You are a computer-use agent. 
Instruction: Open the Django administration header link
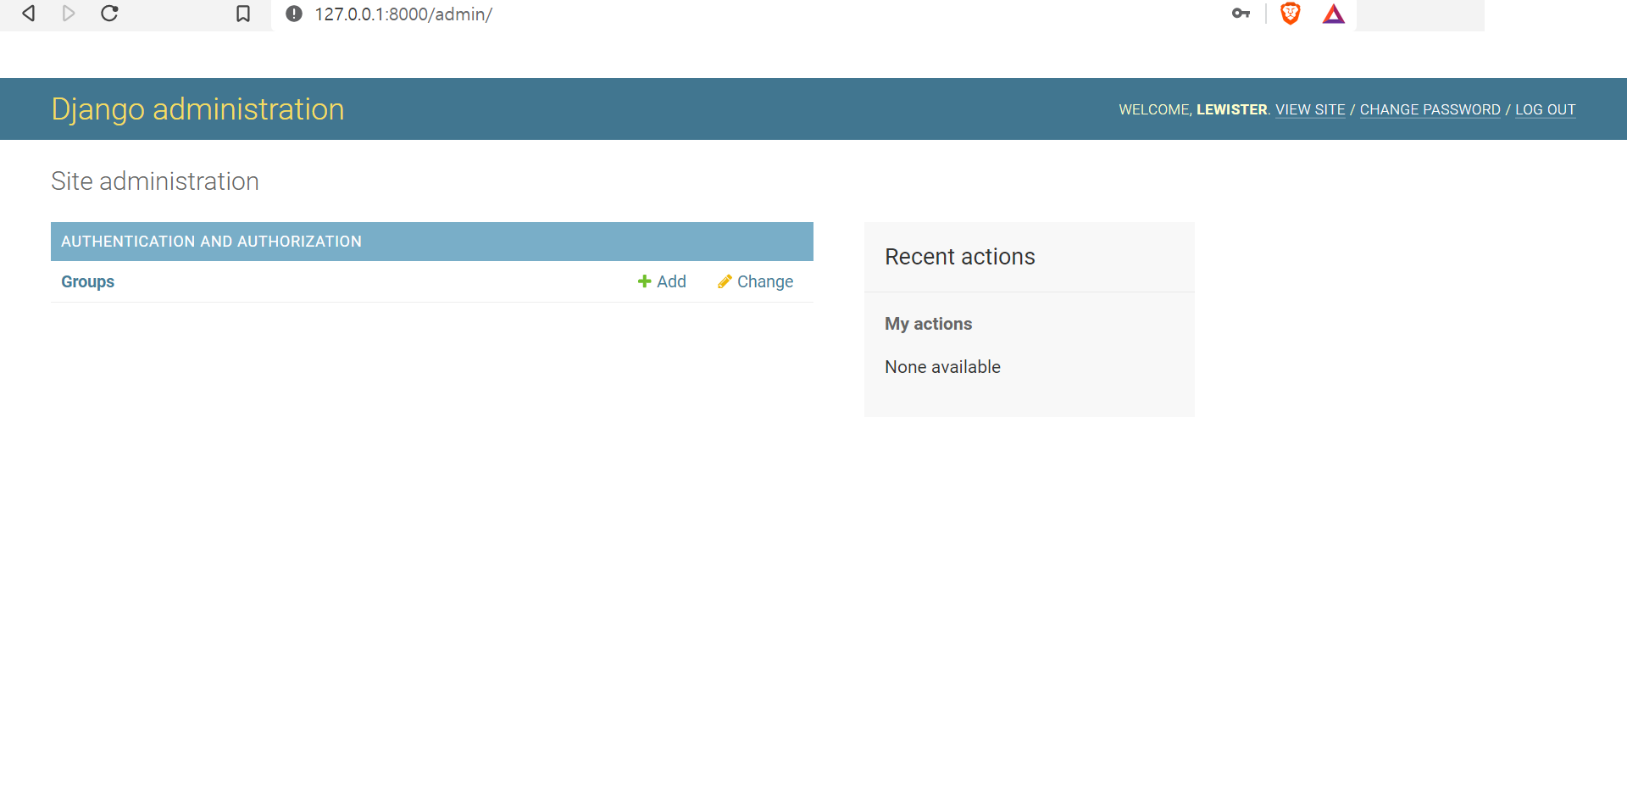(197, 109)
